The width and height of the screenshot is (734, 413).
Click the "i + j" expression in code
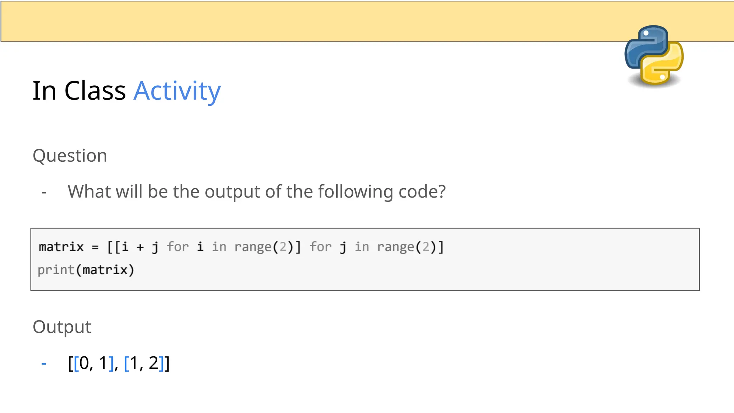140,247
